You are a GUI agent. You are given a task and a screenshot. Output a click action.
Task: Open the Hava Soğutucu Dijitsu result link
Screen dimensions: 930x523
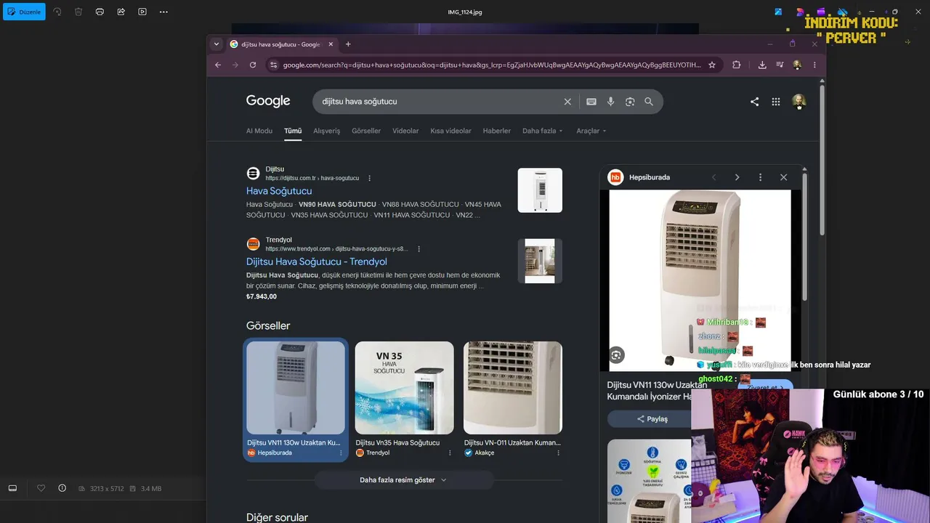pos(279,191)
